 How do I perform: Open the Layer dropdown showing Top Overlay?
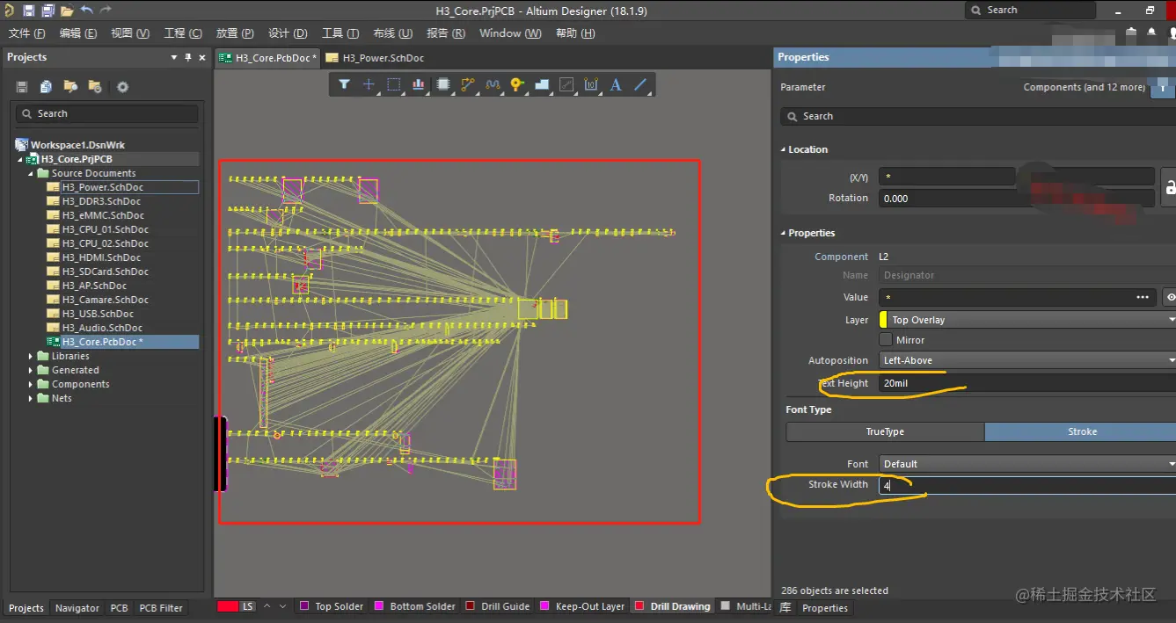click(x=1027, y=320)
